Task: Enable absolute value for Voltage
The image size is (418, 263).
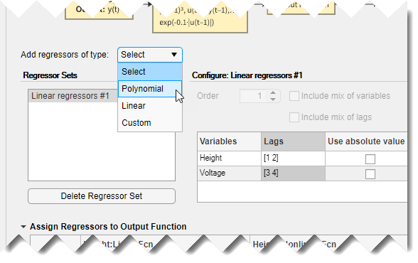Action: [370, 174]
